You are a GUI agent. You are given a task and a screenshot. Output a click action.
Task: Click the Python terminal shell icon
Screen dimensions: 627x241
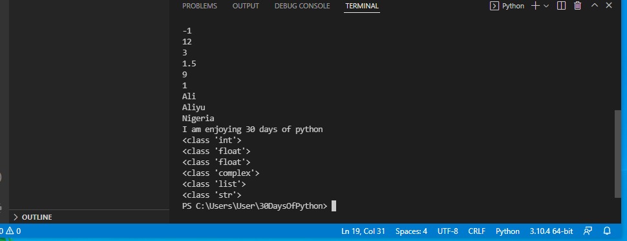pos(494,6)
